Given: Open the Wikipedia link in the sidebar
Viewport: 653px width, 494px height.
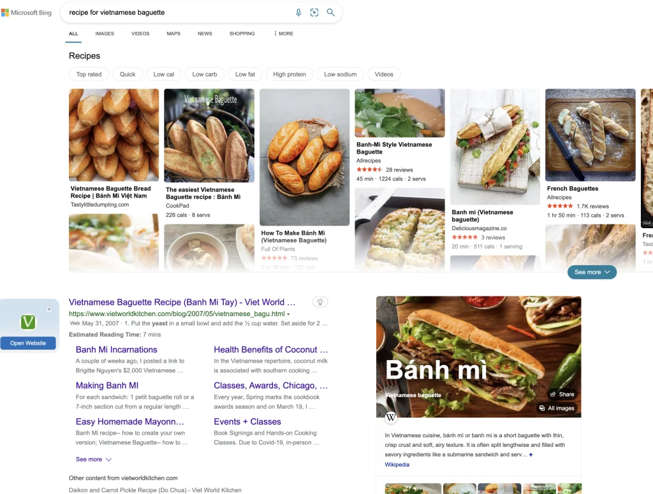Looking at the screenshot, I should tap(397, 464).
